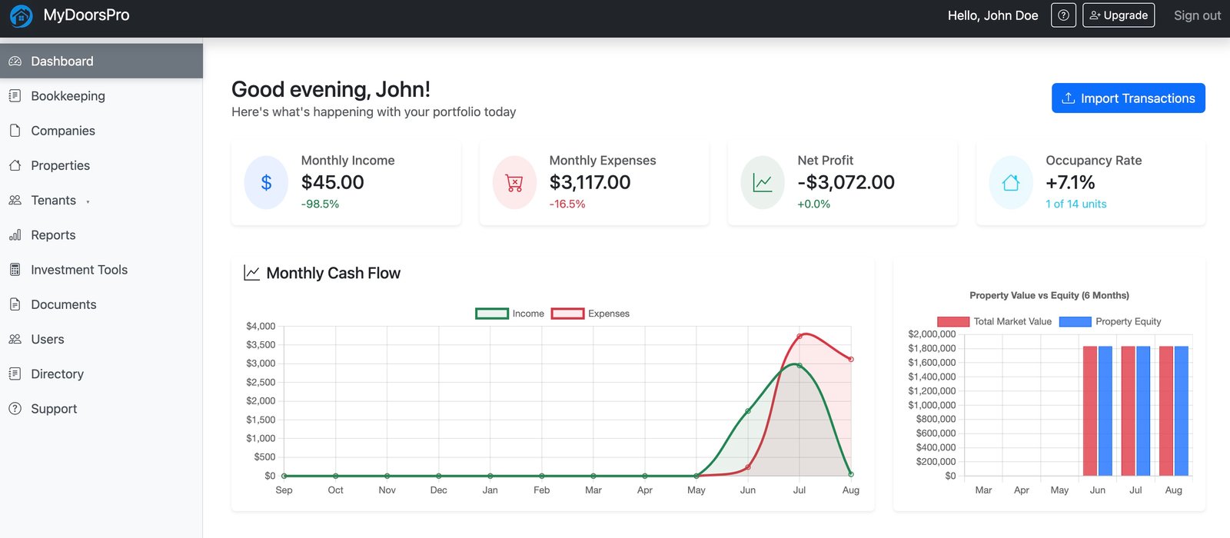Click the Reports bar chart icon
This screenshot has width=1230, height=538.
[15, 235]
